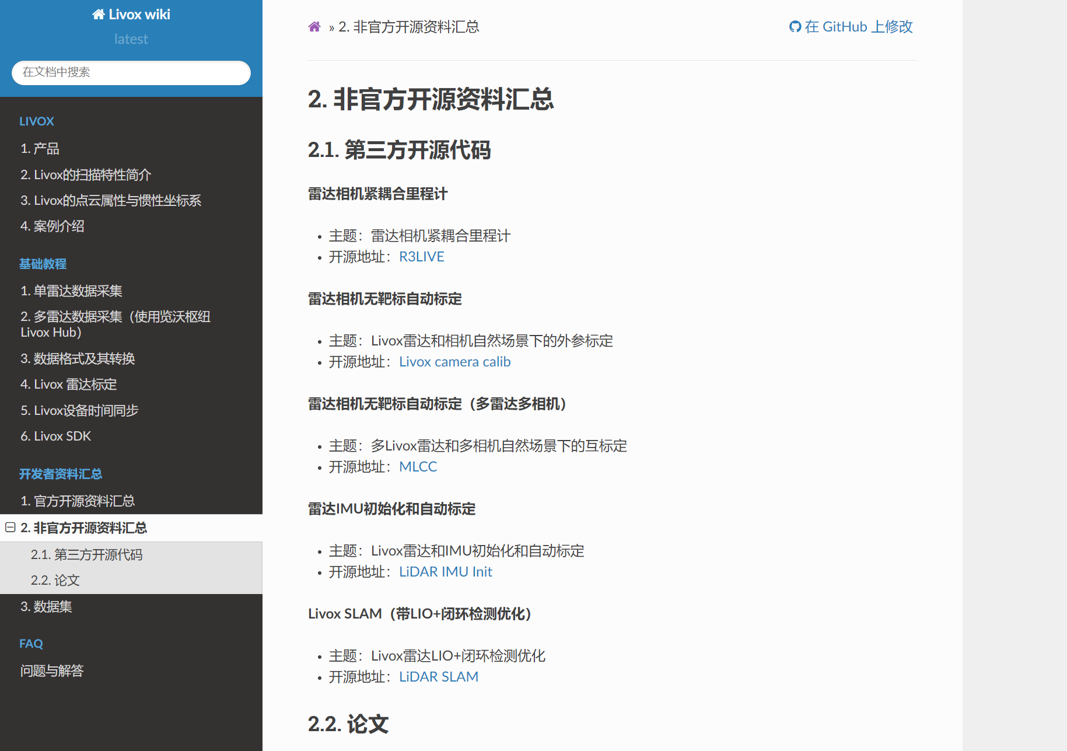This screenshot has height=751, width=1067.
Task: Jump to 2.2. 论文 subsection in sidebar
Action: point(131,580)
